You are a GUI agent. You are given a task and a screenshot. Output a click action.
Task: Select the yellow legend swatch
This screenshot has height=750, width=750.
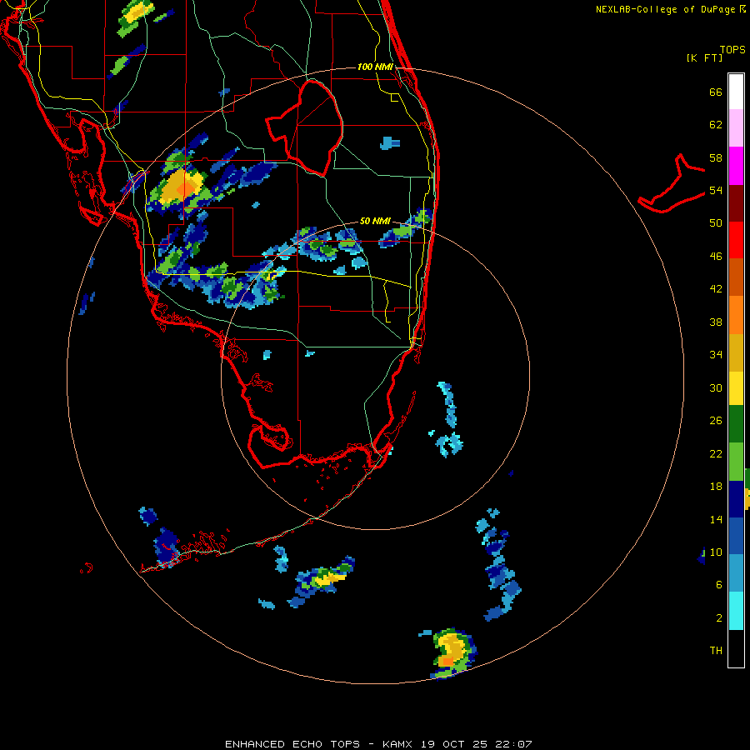[736, 388]
